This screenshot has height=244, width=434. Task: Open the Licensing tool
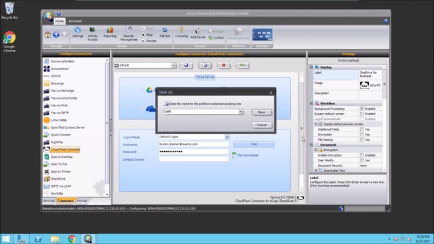[x=181, y=33]
